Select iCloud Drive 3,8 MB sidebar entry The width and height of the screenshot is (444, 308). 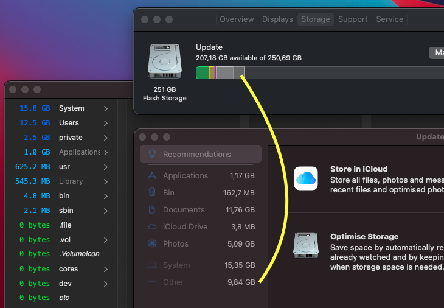coord(201,226)
